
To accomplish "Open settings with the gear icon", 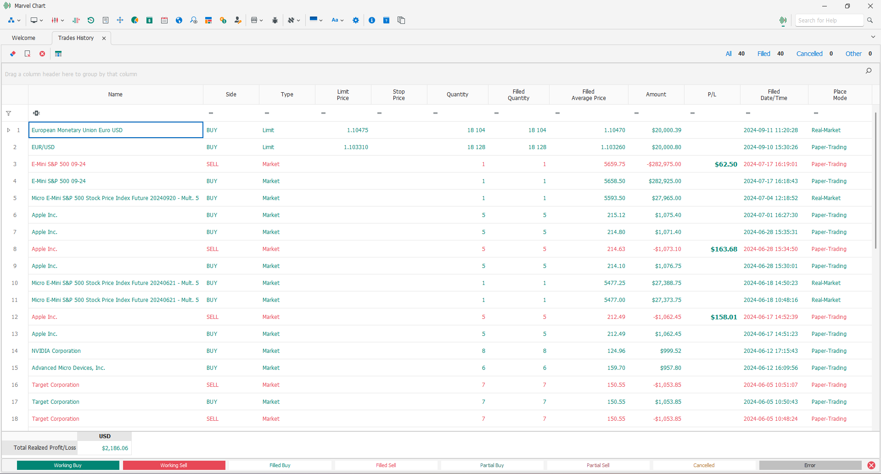I will pyautogui.click(x=356, y=20).
